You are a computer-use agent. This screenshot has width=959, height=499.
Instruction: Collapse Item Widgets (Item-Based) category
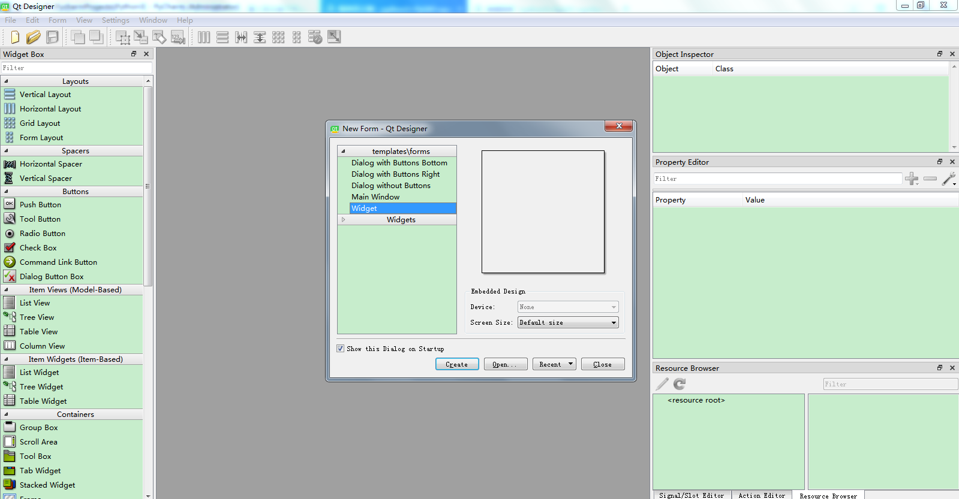(x=7, y=359)
